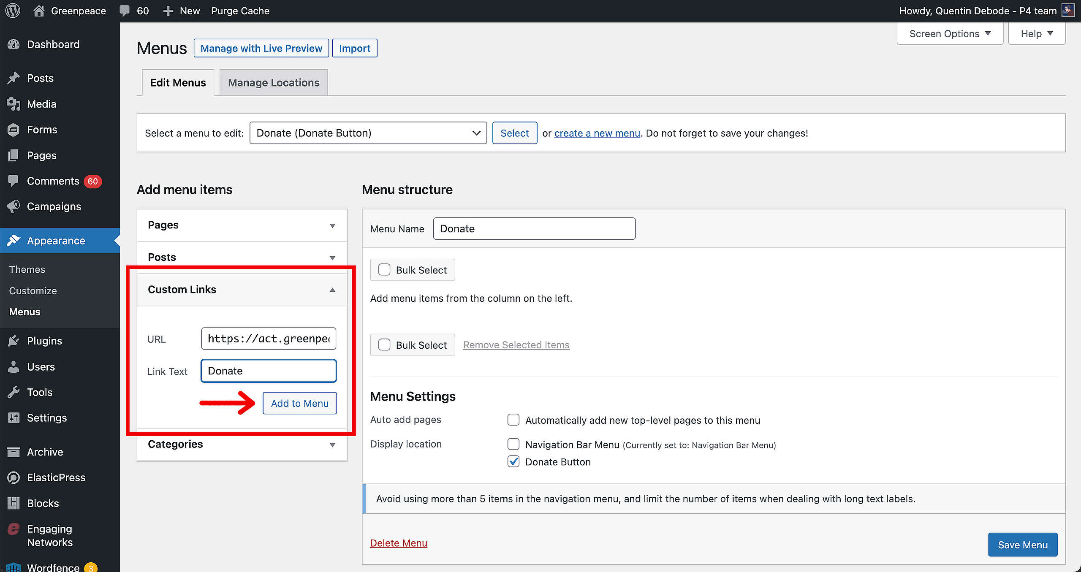Click Purge Cache in admin bar
The image size is (1081, 572).
(240, 11)
